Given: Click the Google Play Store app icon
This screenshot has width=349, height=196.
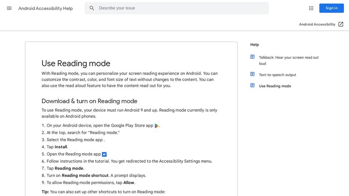Looking at the screenshot, I should (x=157, y=126).
